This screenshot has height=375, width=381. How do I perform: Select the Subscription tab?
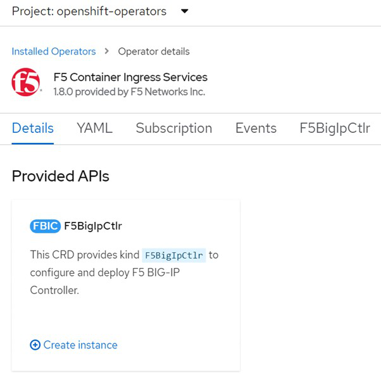174,128
